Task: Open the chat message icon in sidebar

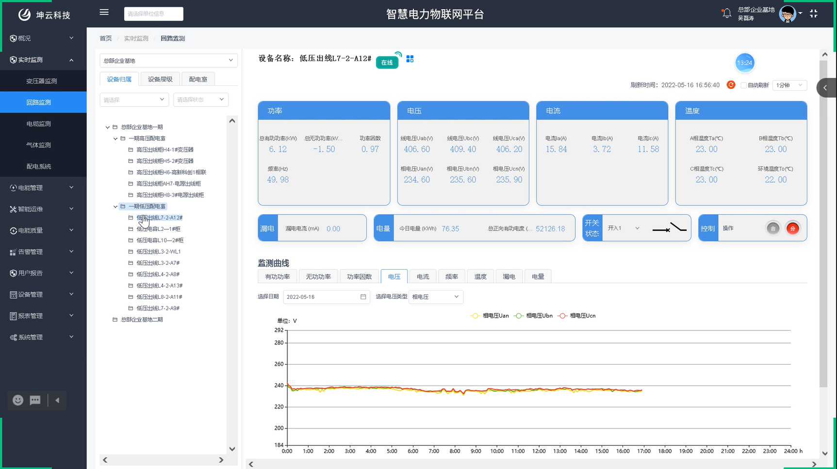Action: coord(35,400)
